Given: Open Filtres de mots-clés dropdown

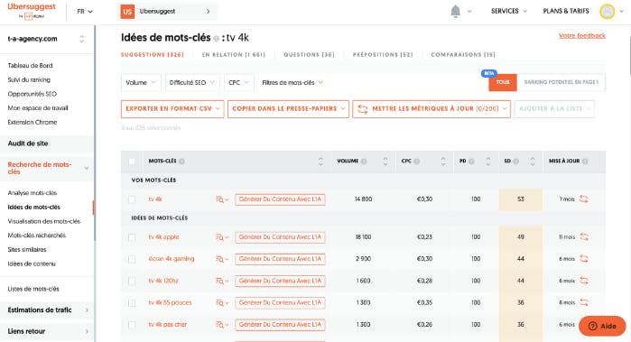Looking at the screenshot, I should pyautogui.click(x=292, y=82).
